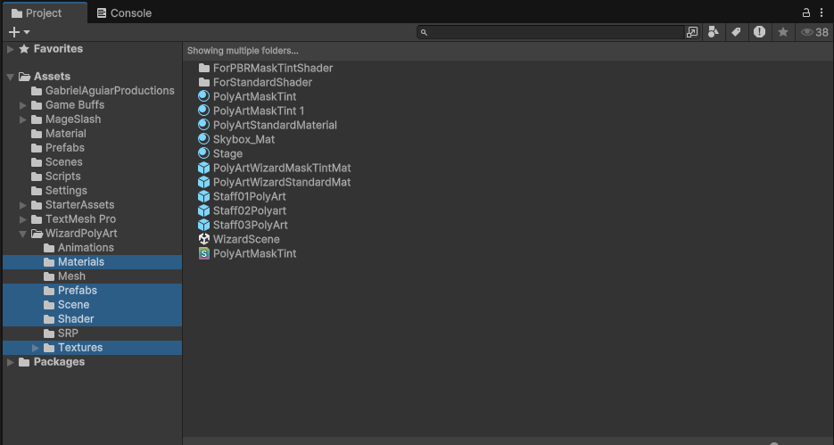Click the PolyArtMaskTint 1 material icon
The image size is (834, 445).
tap(203, 111)
